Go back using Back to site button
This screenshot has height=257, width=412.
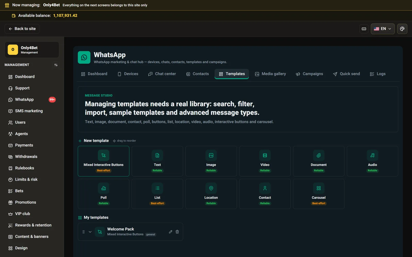point(22,29)
